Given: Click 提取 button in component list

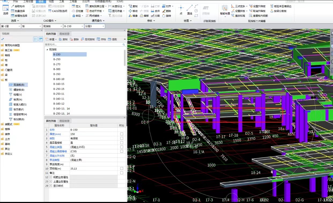Looking at the screenshot, I should coord(112,39).
